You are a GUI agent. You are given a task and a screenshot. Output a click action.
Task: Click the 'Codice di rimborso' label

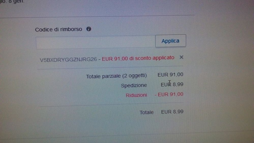(59, 29)
